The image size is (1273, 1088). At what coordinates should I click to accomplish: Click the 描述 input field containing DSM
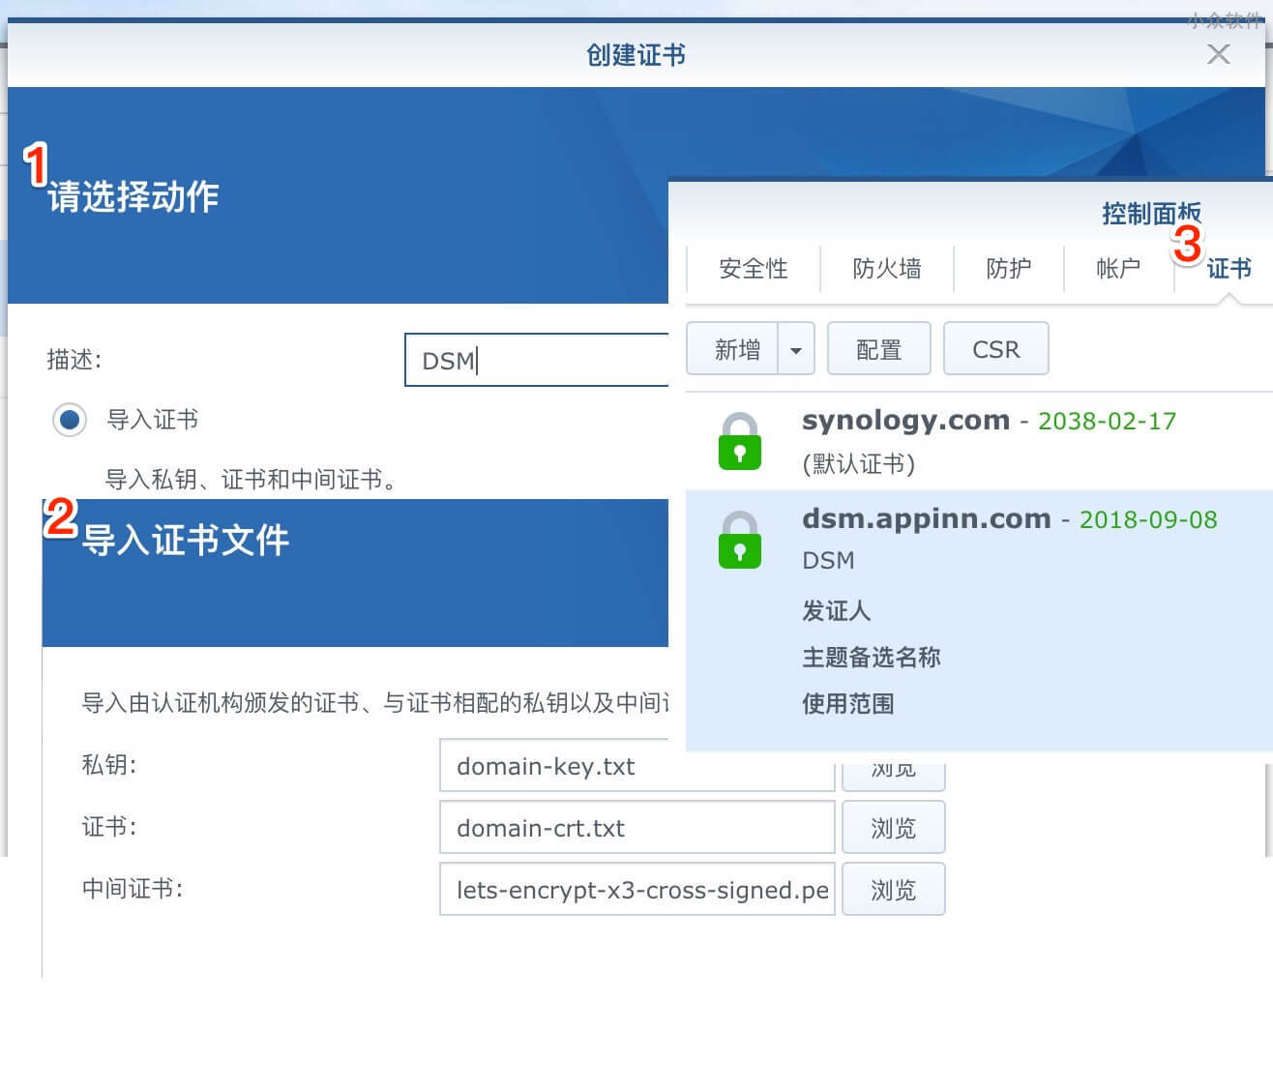[537, 360]
